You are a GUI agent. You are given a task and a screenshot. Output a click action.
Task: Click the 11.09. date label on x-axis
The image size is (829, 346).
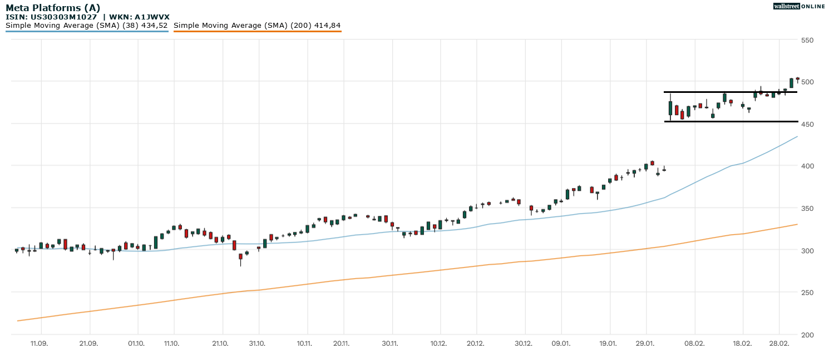[x=39, y=343]
